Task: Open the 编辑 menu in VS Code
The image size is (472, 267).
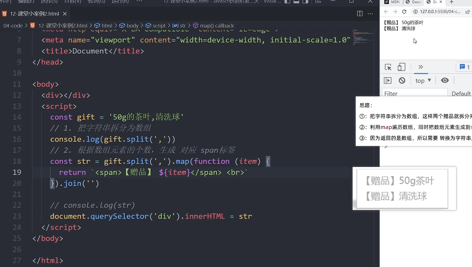Action: coord(26,1)
